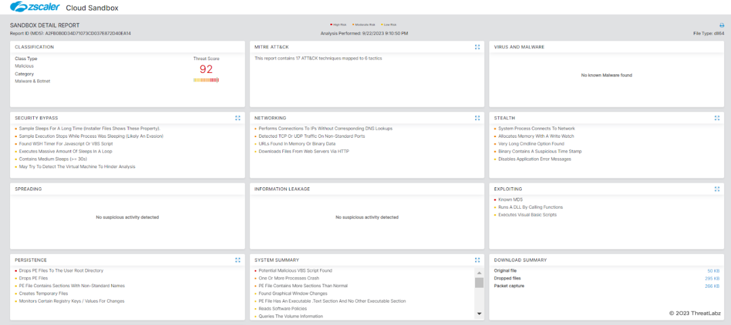Select 'Known MD5' exploiting entry
Screen dimensions: 731x325
510,199
